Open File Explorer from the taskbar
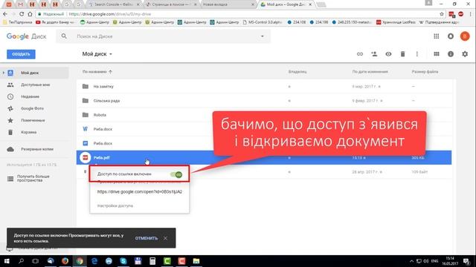This screenshot has width=476, height=267. click(196, 261)
